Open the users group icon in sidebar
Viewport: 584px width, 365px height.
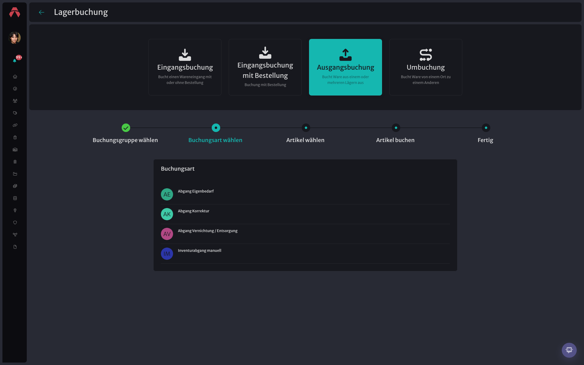[x=15, y=101]
